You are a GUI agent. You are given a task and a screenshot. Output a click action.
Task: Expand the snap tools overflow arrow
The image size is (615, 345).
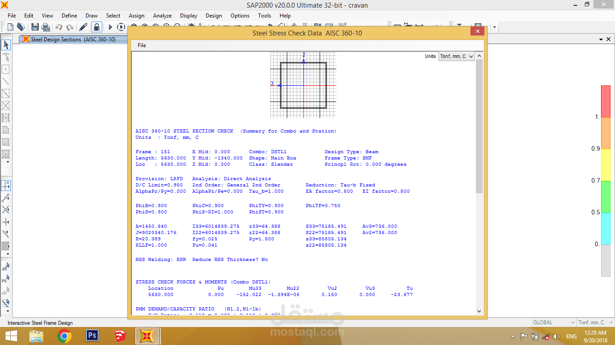(8, 254)
